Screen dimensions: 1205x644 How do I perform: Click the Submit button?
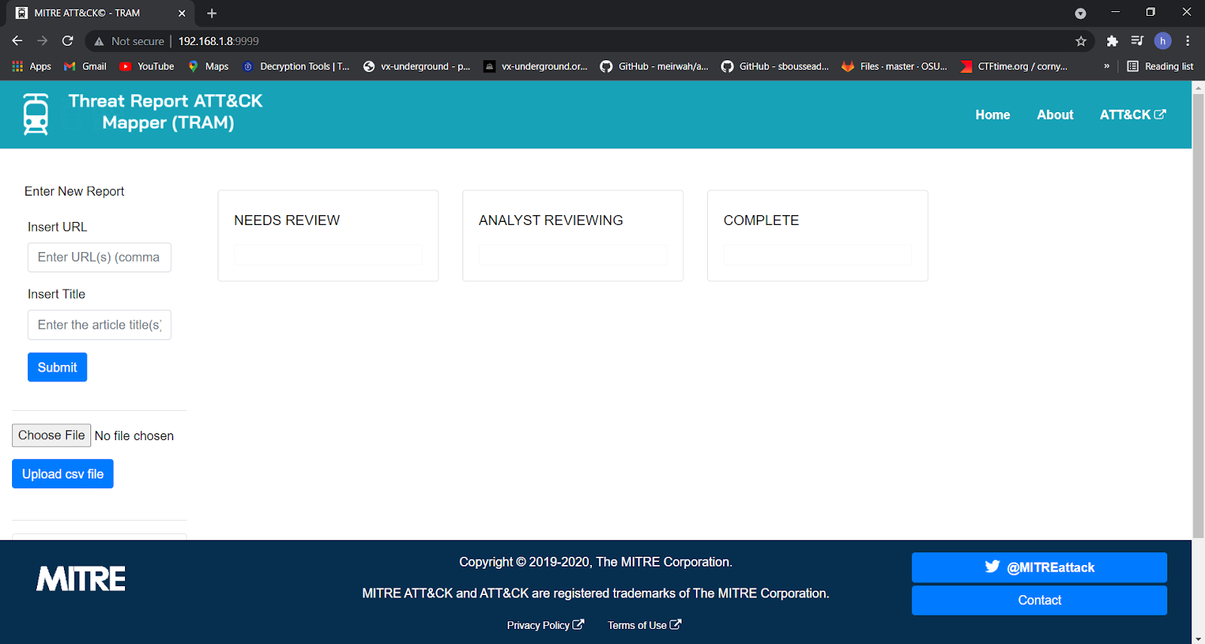click(57, 367)
